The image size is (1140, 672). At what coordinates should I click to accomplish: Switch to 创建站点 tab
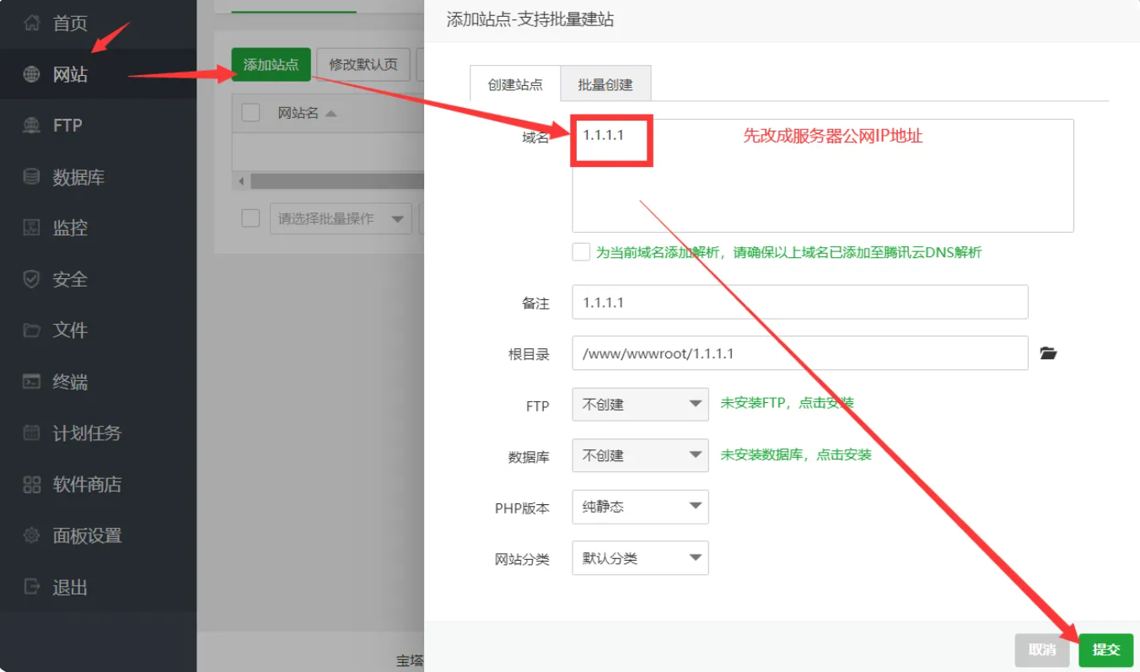point(515,84)
